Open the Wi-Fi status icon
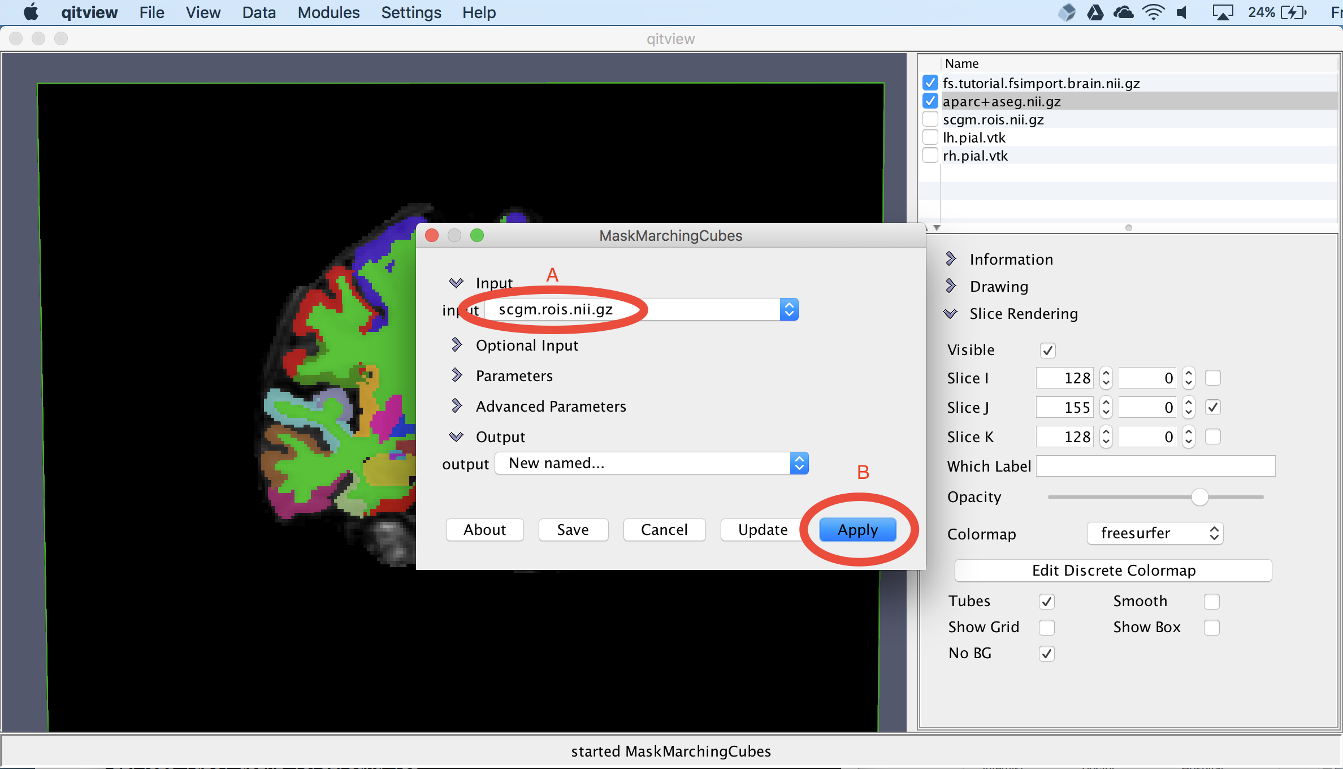Viewport: 1343px width, 769px height. coord(1153,12)
